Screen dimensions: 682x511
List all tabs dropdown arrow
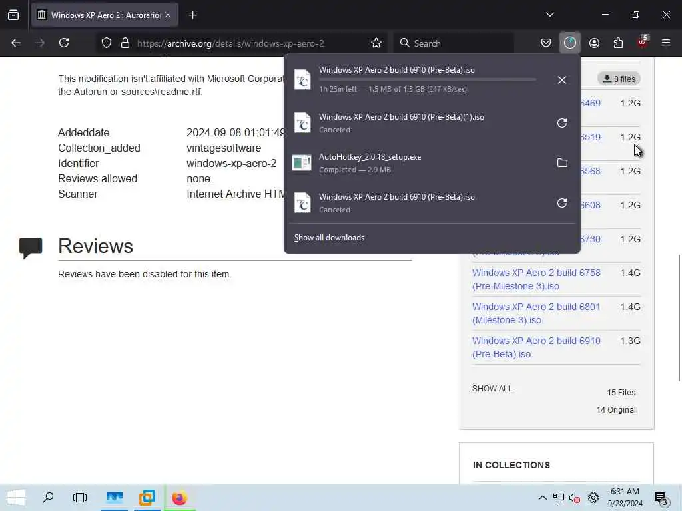pos(549,15)
